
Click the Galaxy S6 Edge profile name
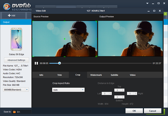(x=16, y=54)
